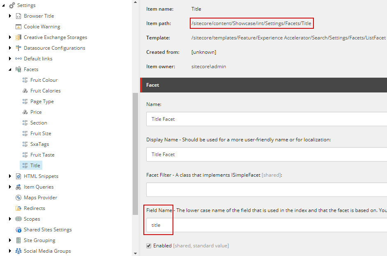Click the Cookie Warning item icon

coord(18,26)
